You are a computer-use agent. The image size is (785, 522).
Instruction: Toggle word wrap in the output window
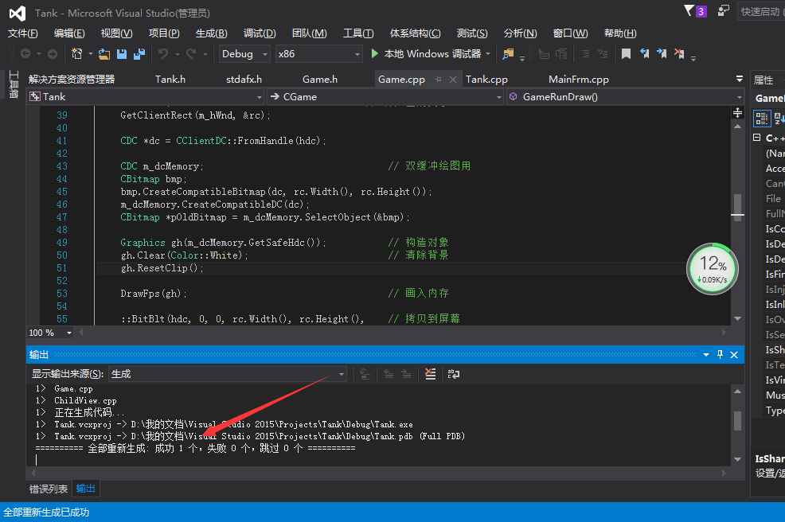pyautogui.click(x=454, y=374)
